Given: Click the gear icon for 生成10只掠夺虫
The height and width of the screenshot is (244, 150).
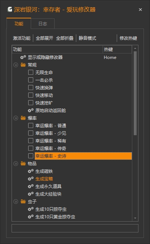Looking at the screenshot, I should (x=31, y=209).
